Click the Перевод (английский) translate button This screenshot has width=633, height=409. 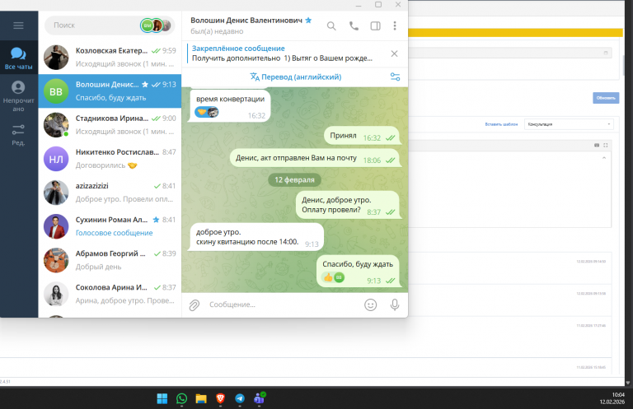coord(296,77)
